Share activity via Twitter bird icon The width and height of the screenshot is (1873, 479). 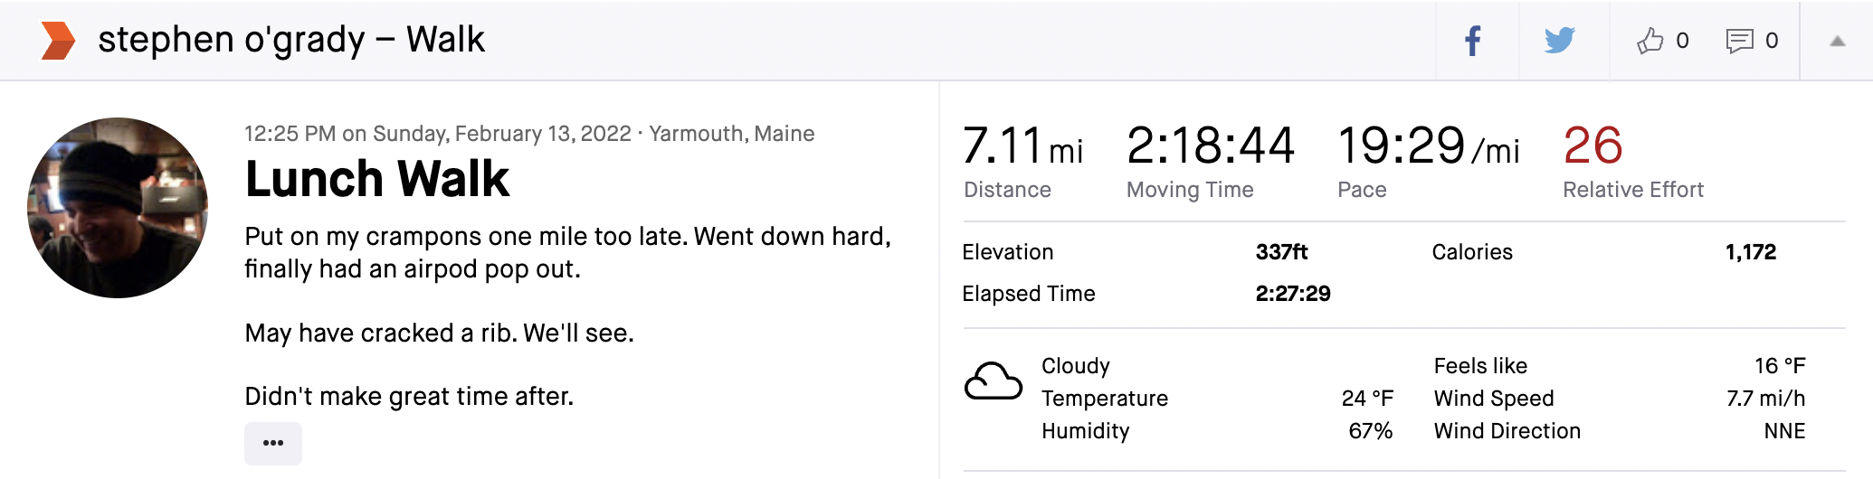point(1560,41)
